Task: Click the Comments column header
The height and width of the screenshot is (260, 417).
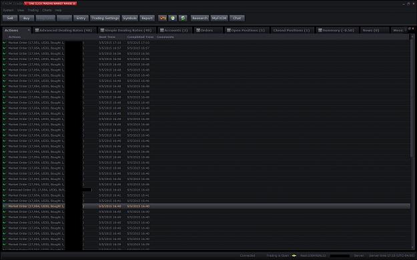Action: click(x=165, y=37)
